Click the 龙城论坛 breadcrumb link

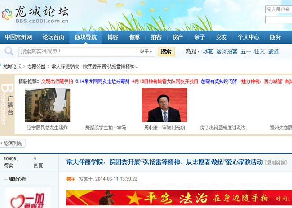12,66
